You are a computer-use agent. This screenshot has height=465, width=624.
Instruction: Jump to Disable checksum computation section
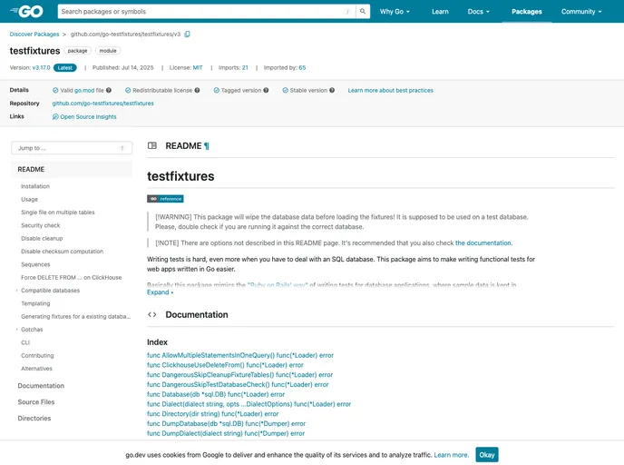[x=62, y=252]
